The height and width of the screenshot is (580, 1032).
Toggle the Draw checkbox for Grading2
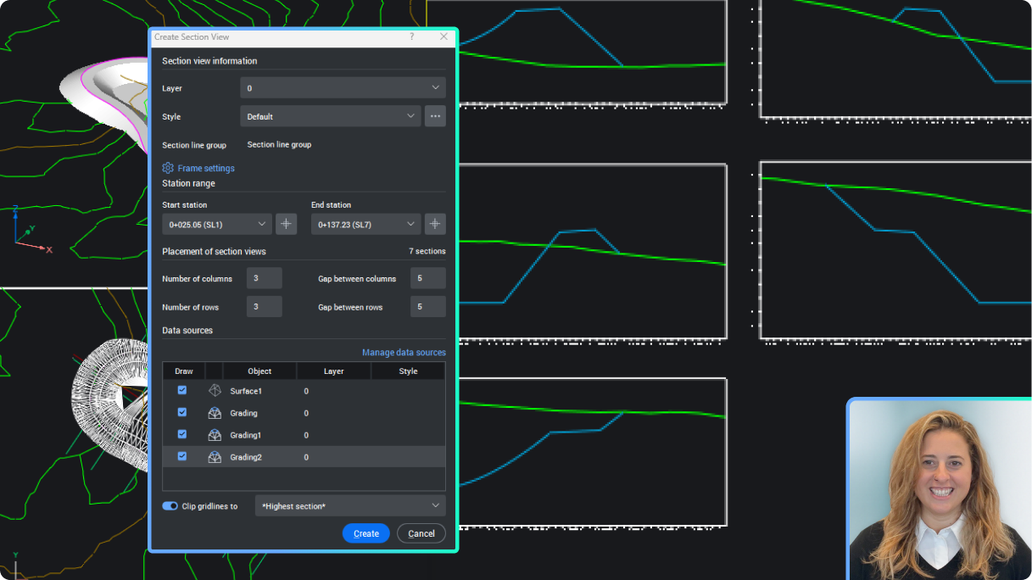[x=181, y=456]
